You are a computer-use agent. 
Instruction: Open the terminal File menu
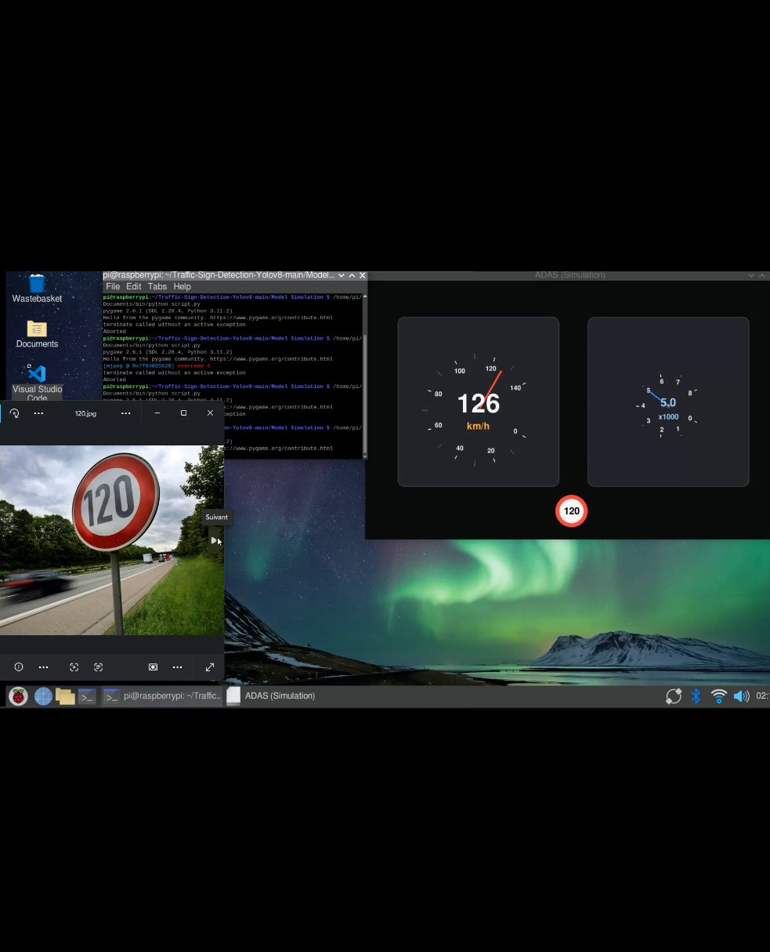point(113,287)
